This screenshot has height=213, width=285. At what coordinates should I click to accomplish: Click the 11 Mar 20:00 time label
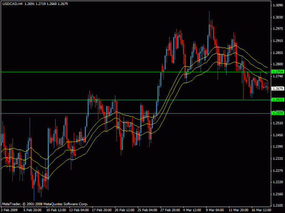click(x=238, y=210)
